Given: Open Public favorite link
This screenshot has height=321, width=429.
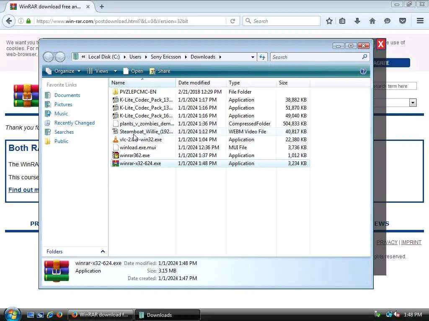Looking at the screenshot, I should click(61, 141).
